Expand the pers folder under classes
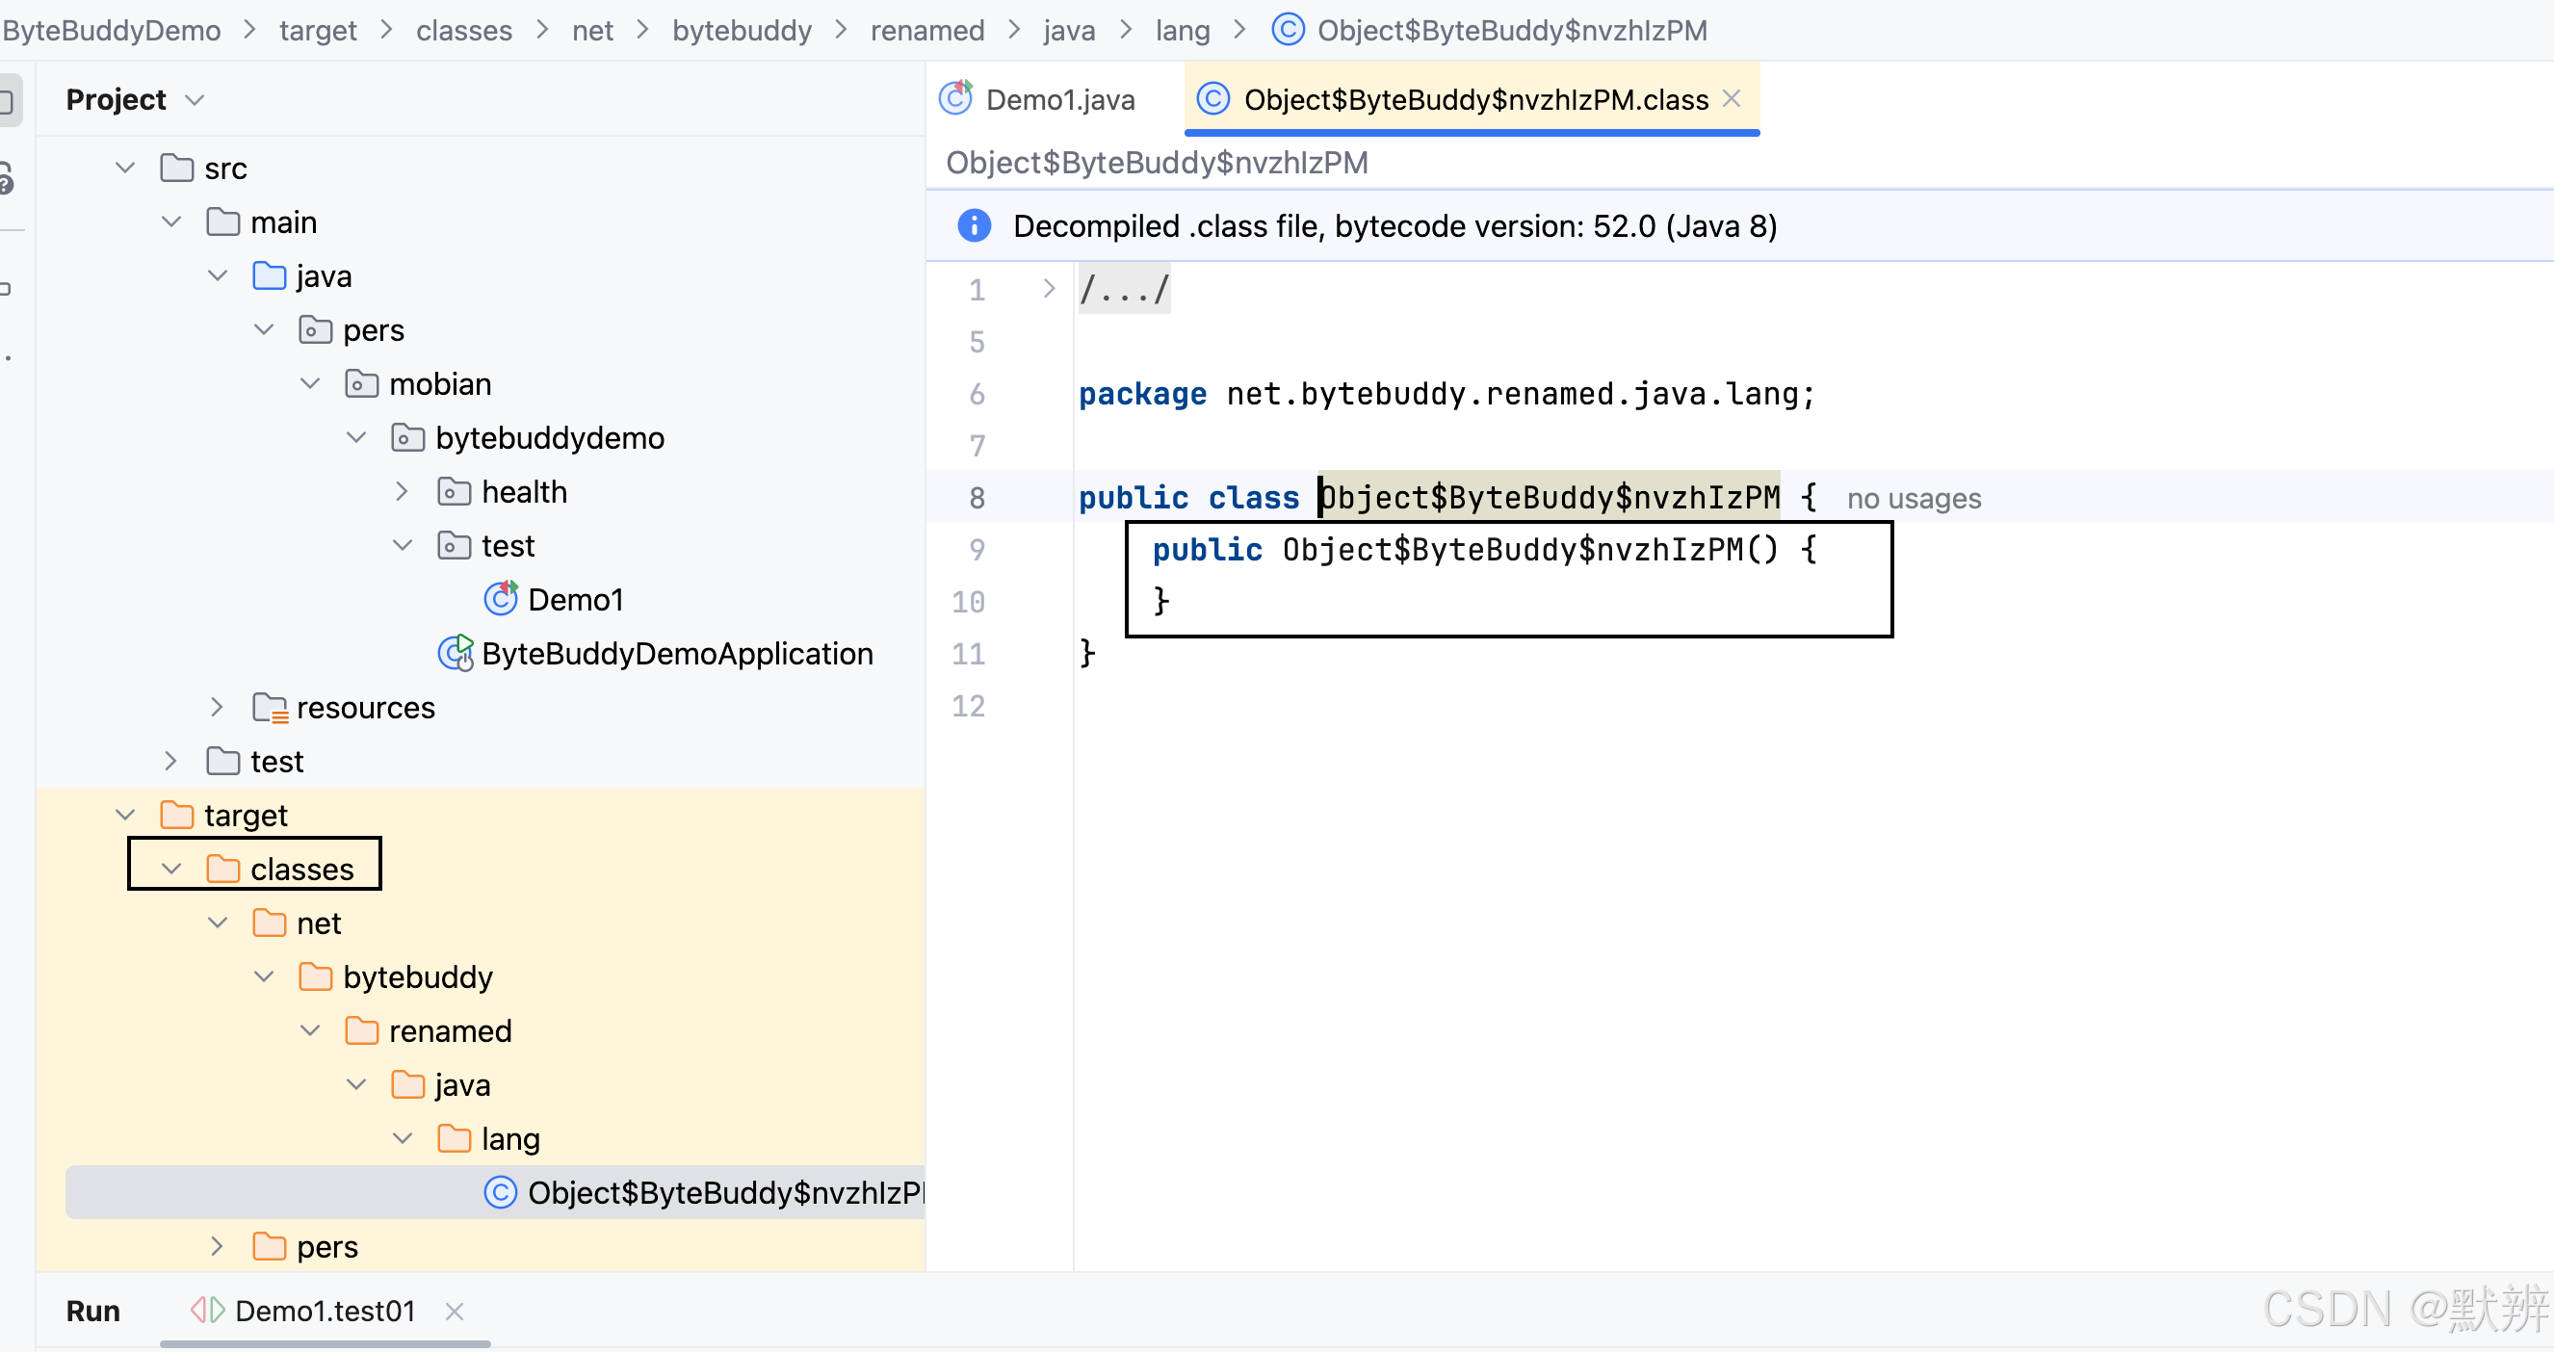 point(217,1246)
